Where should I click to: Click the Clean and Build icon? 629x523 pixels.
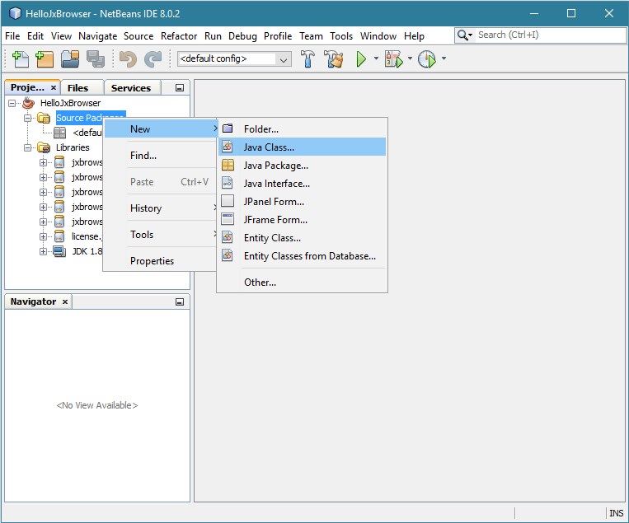pos(333,59)
